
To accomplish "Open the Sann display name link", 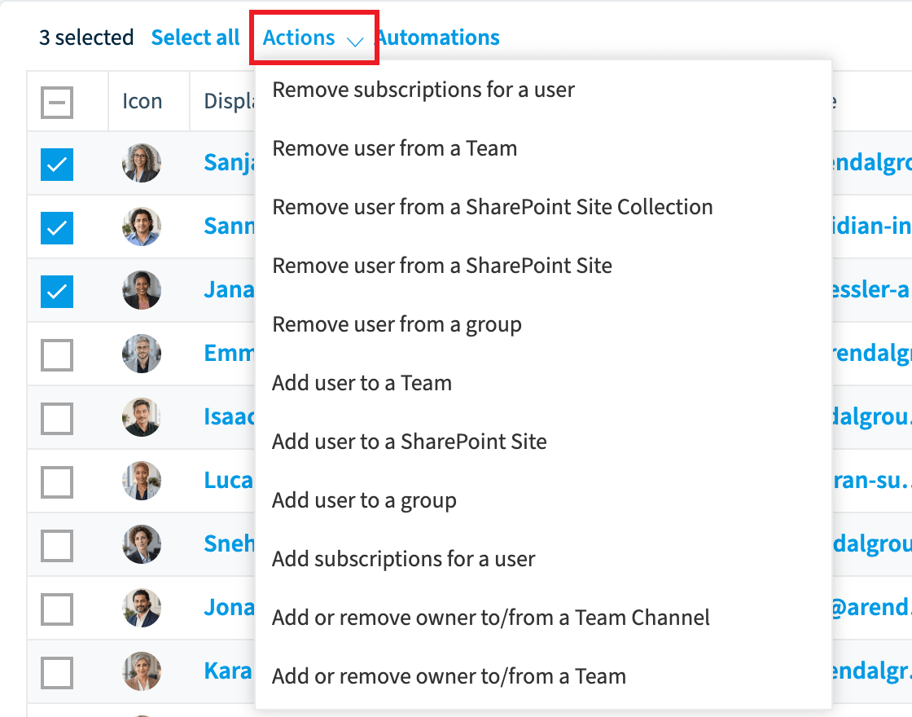I will click(x=229, y=226).
